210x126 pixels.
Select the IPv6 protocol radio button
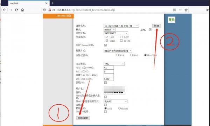pos(131,55)
